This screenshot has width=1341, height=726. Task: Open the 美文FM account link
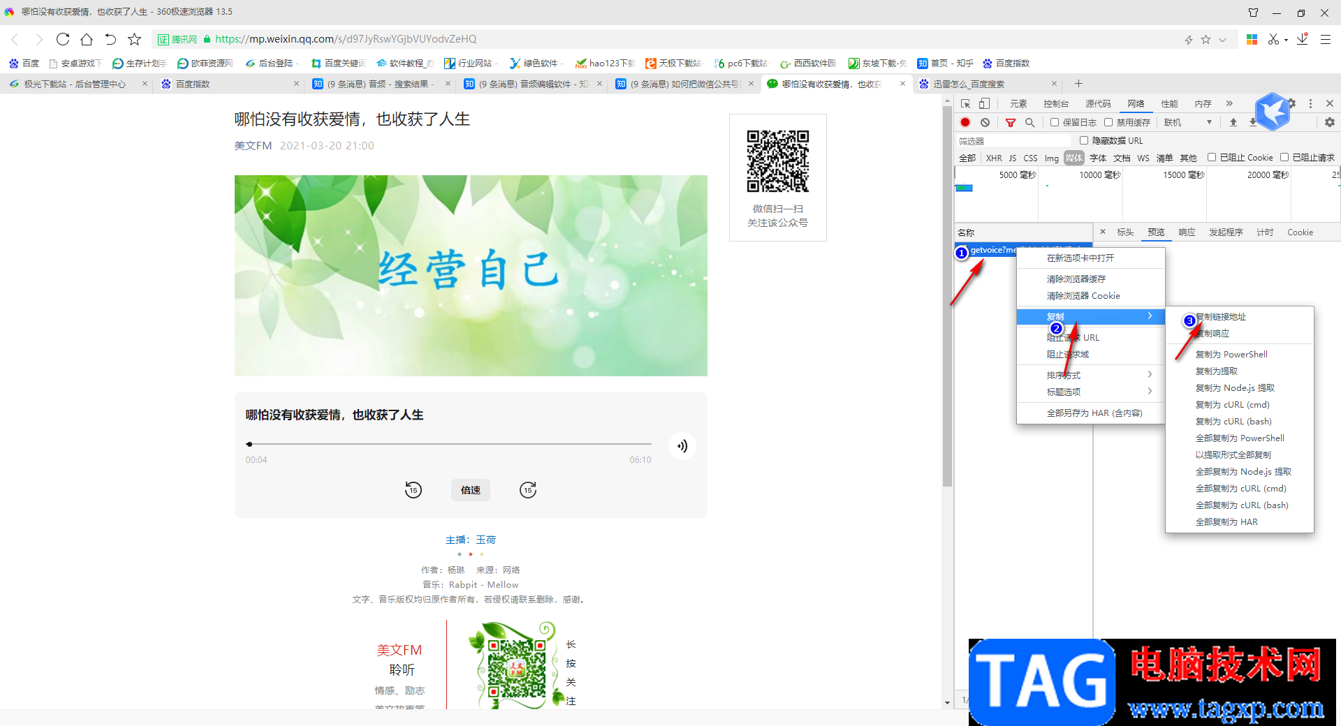[x=253, y=145]
